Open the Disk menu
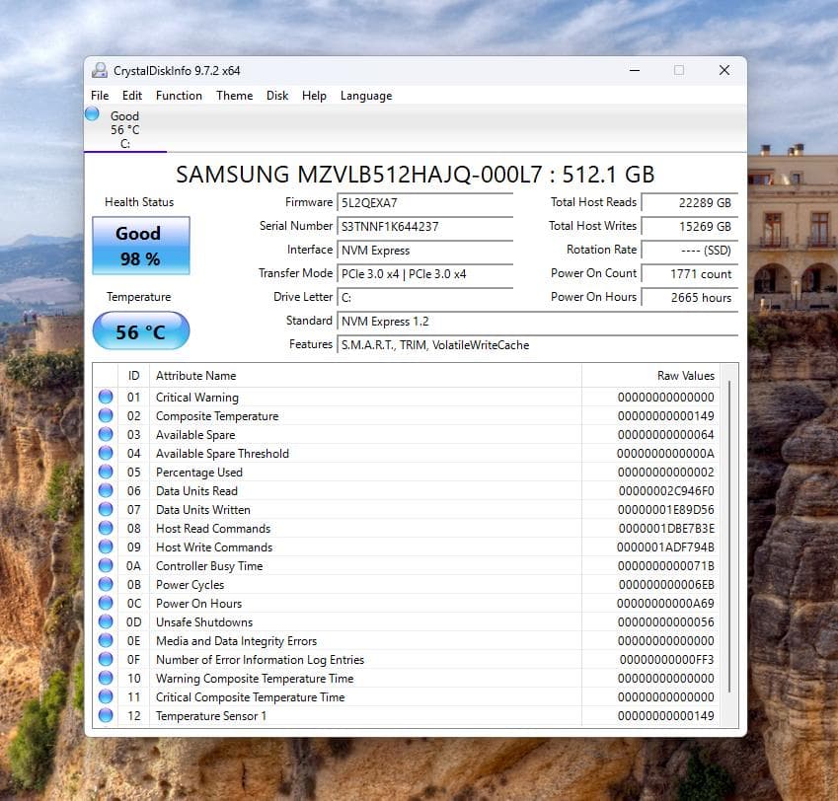The width and height of the screenshot is (838, 801). [x=276, y=96]
